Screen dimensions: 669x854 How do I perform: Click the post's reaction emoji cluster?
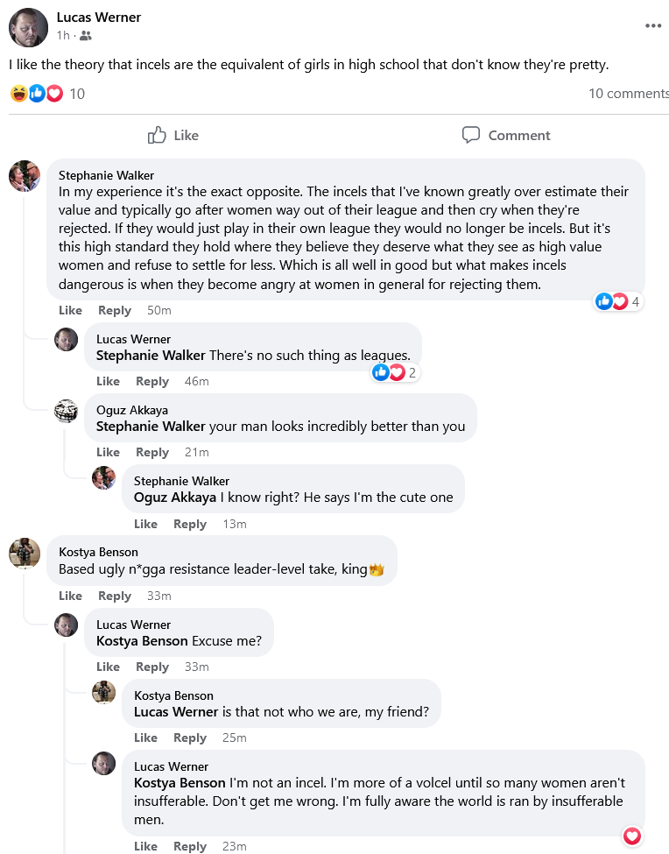[x=37, y=94]
